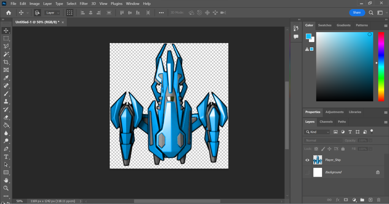
Task: Expand the Layer auto-select dropdown
Action: pos(52,12)
